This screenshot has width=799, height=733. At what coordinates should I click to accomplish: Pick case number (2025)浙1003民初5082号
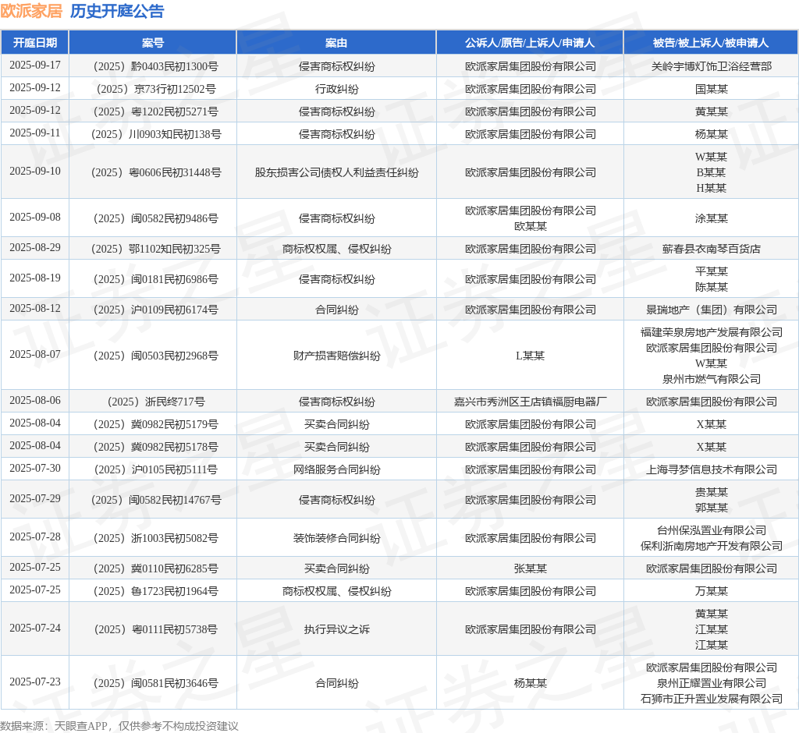coord(153,538)
